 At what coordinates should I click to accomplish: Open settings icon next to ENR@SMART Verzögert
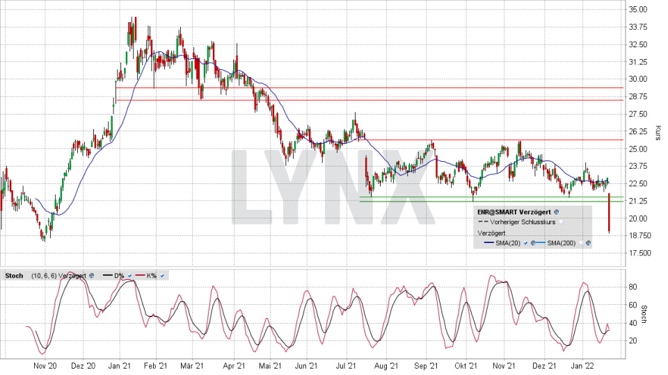(x=557, y=212)
